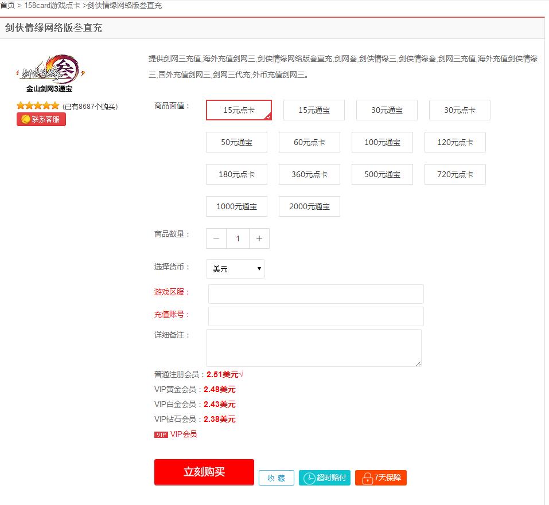Viewport: 549px width, 505px height.
Task: Increase quantity with the plus button
Action: (259, 238)
